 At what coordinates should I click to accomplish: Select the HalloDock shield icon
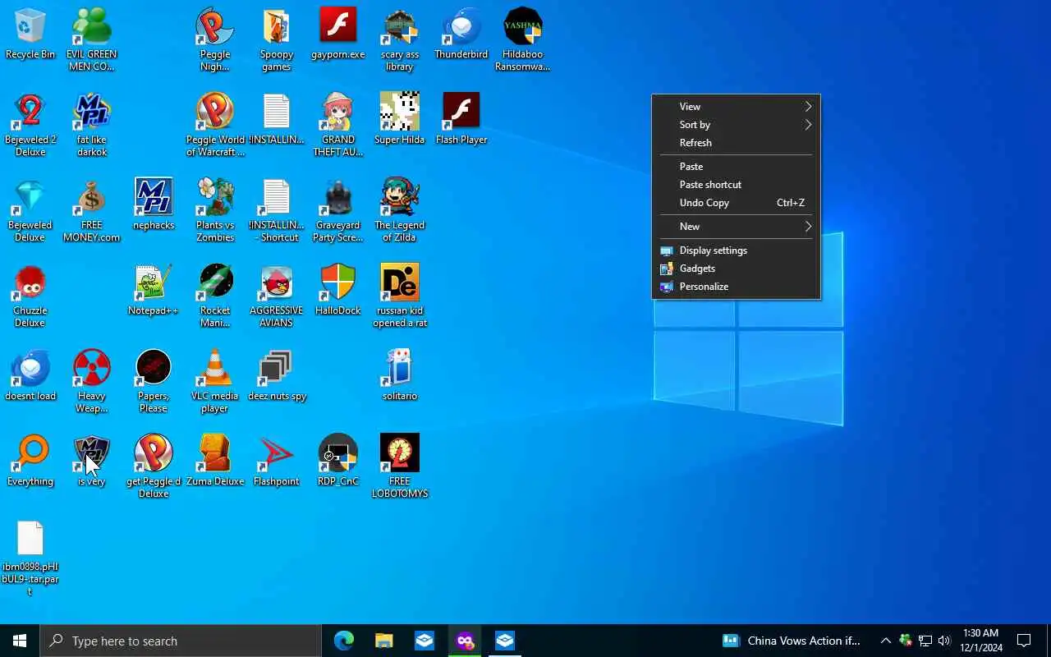click(x=338, y=291)
